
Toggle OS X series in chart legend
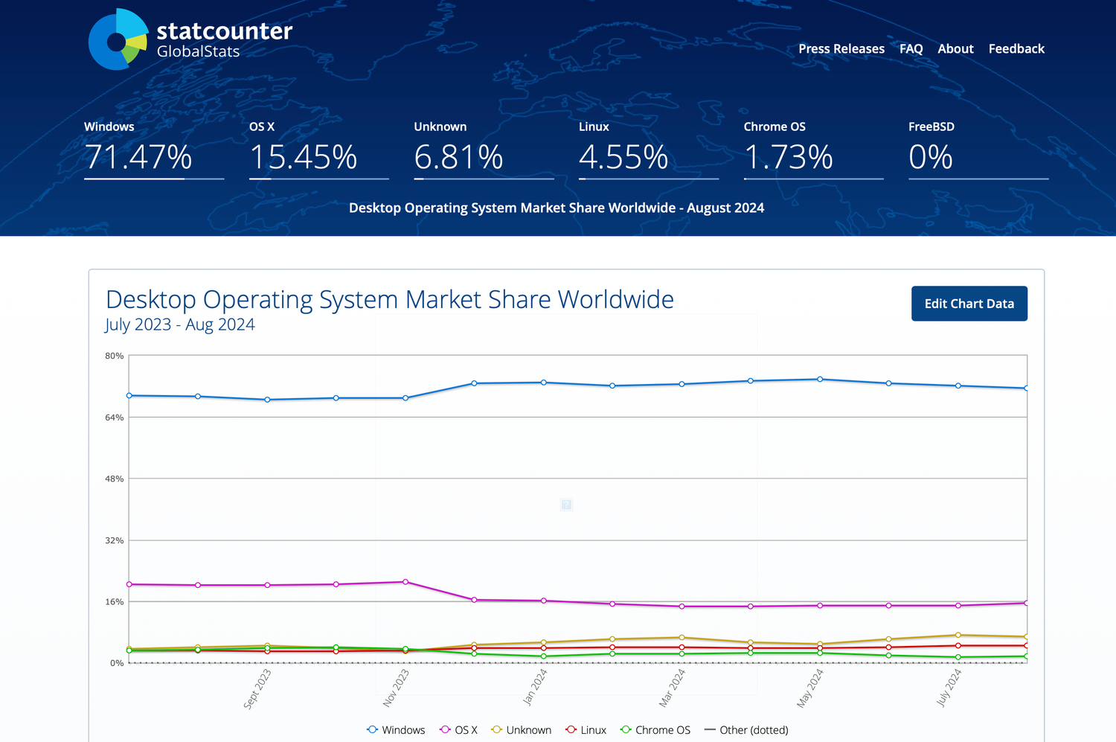[459, 730]
